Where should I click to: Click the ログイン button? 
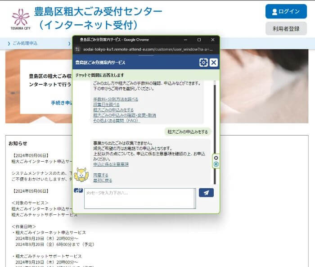(286, 11)
